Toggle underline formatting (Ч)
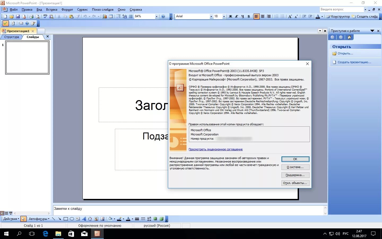The image size is (382, 239). pos(243,16)
